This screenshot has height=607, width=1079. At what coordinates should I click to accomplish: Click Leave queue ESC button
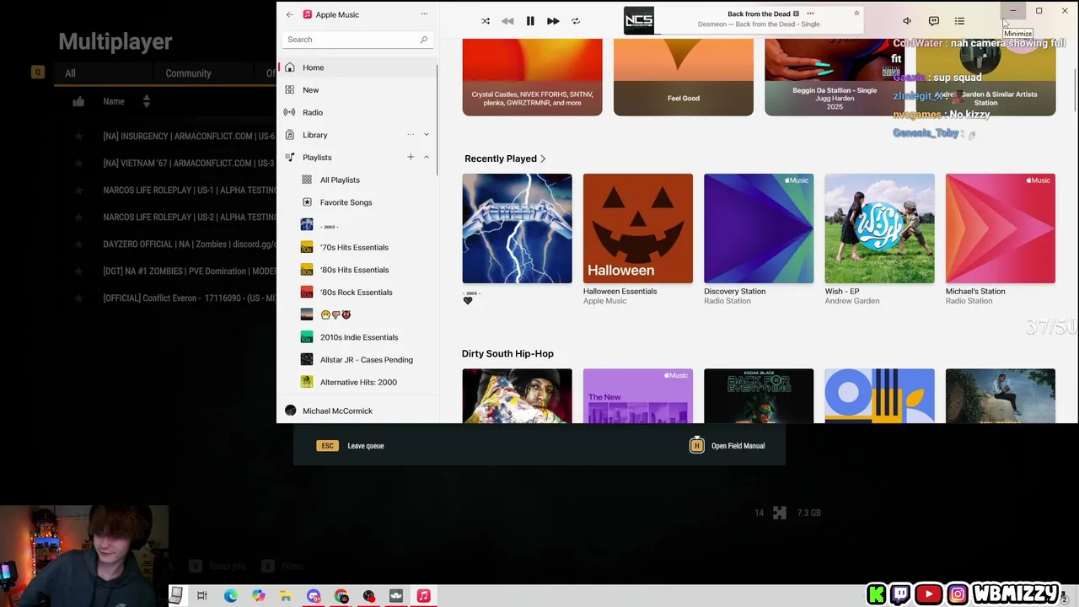click(x=351, y=446)
